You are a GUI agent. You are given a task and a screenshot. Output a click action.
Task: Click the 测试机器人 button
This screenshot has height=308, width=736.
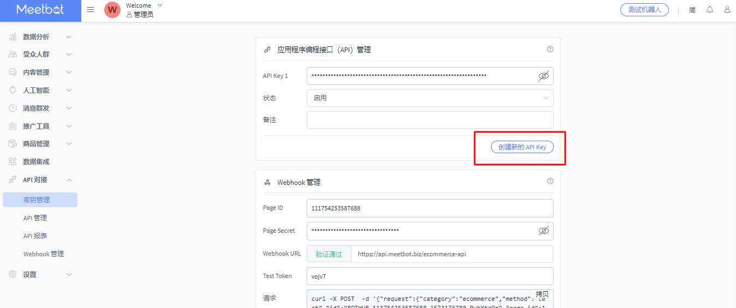tap(644, 10)
